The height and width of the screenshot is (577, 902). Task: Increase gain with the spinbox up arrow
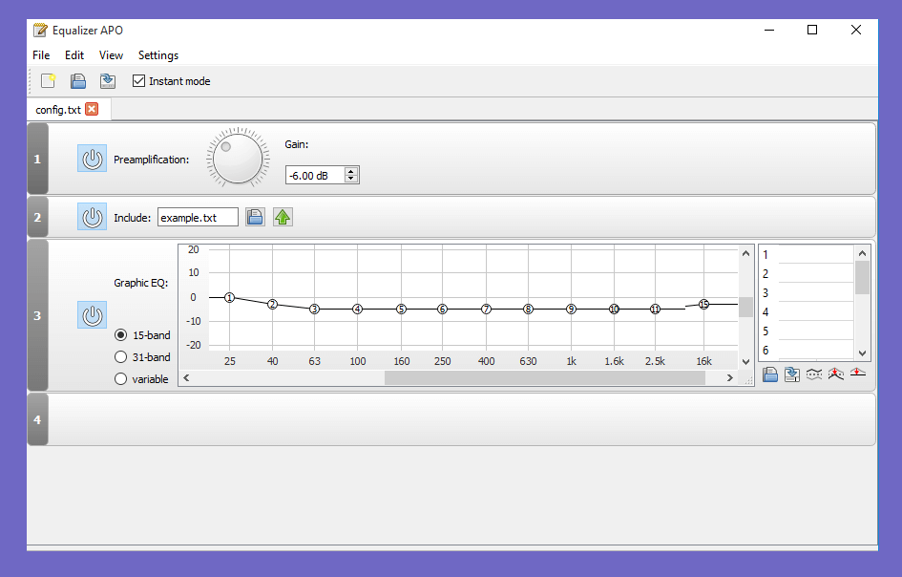click(x=351, y=171)
